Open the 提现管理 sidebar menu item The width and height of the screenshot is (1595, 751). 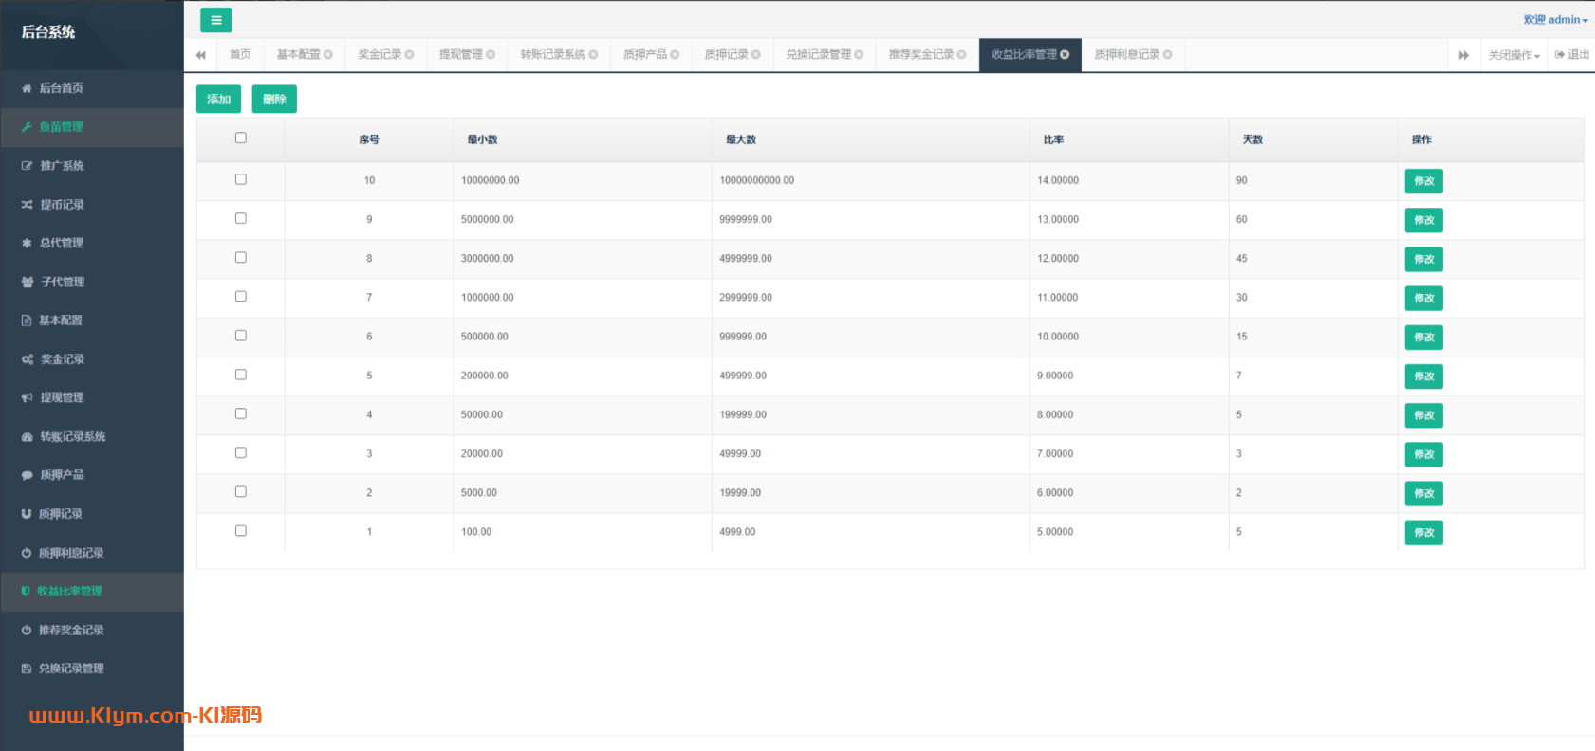(x=62, y=398)
